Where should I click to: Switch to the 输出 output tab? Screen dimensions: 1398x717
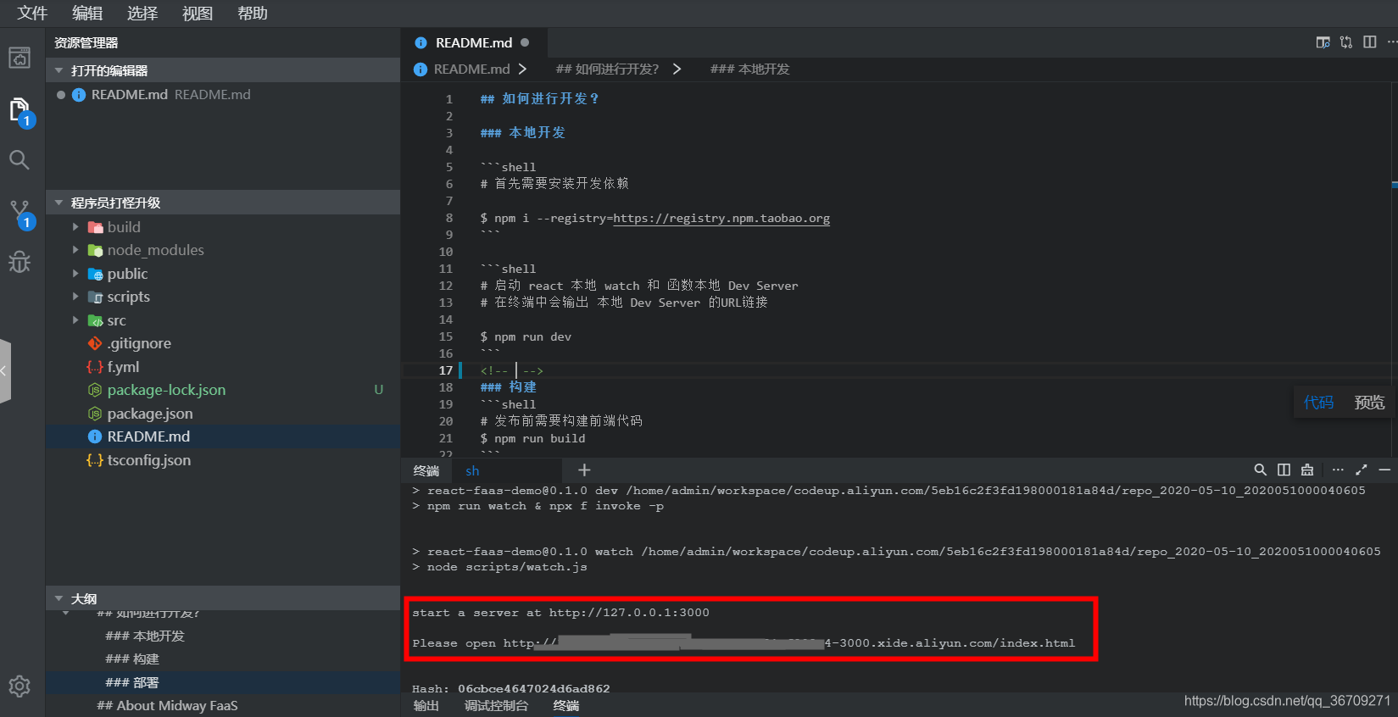(426, 705)
